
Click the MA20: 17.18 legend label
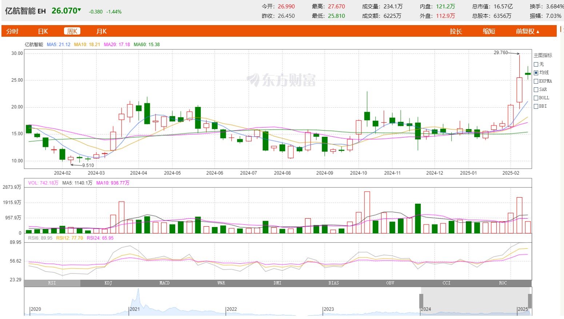click(x=117, y=44)
